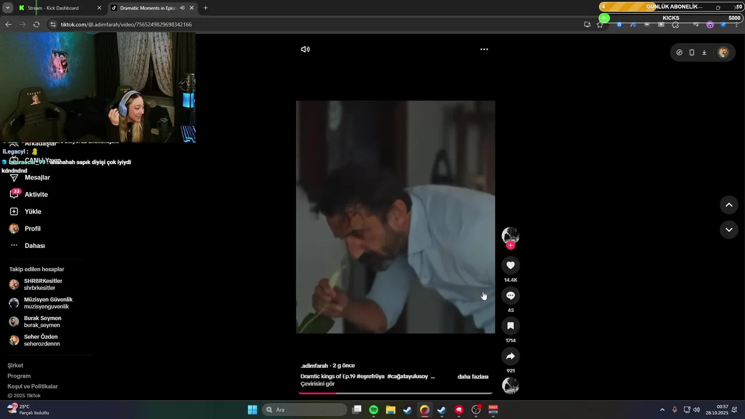
Task: Click the microphone tray icon
Action: (x=675, y=410)
